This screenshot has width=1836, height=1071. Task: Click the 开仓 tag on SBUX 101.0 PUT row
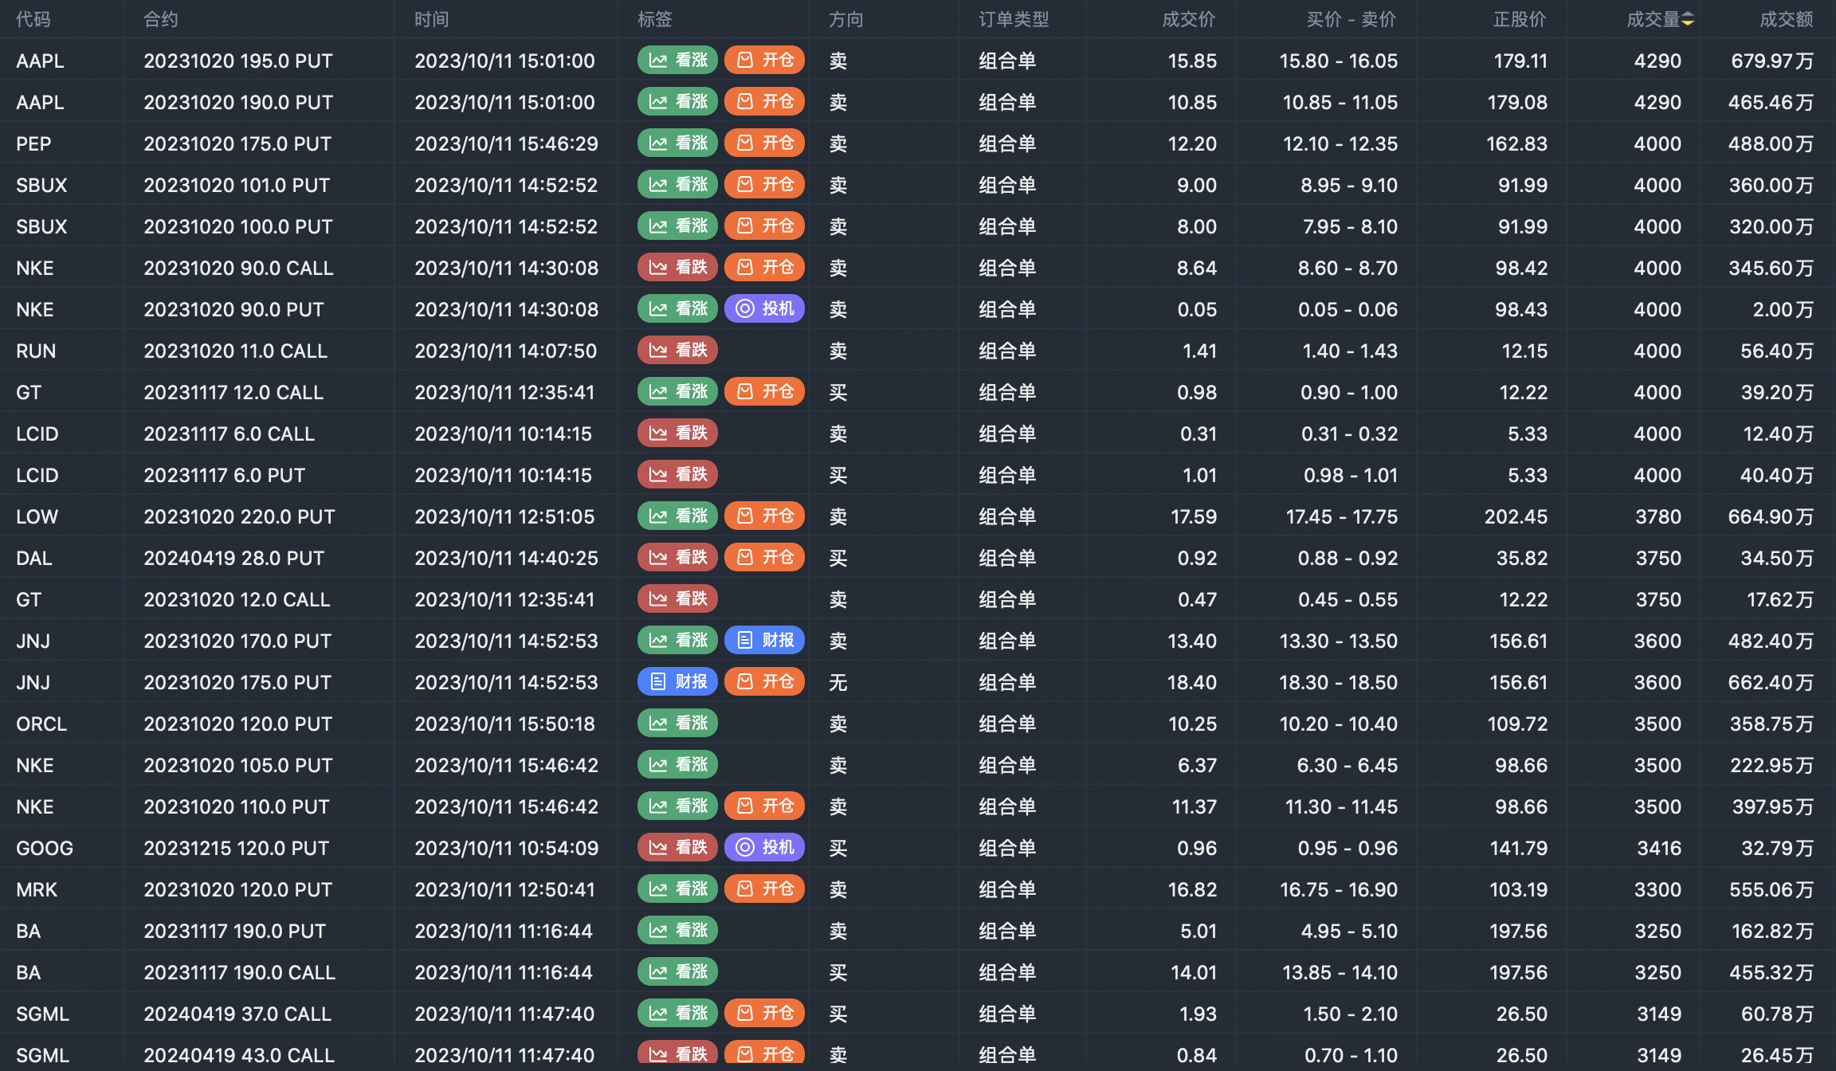(764, 185)
